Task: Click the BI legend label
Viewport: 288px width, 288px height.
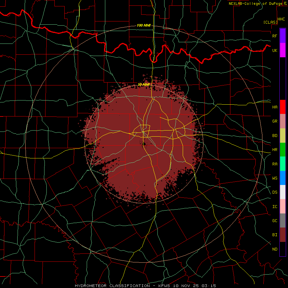Action: click(x=275, y=235)
